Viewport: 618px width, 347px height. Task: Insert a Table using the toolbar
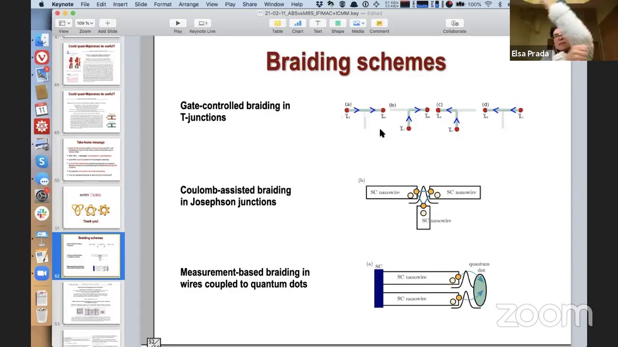coord(278,23)
